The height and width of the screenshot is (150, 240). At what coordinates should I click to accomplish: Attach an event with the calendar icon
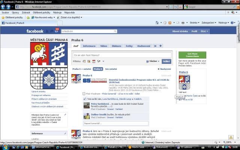click(94, 61)
